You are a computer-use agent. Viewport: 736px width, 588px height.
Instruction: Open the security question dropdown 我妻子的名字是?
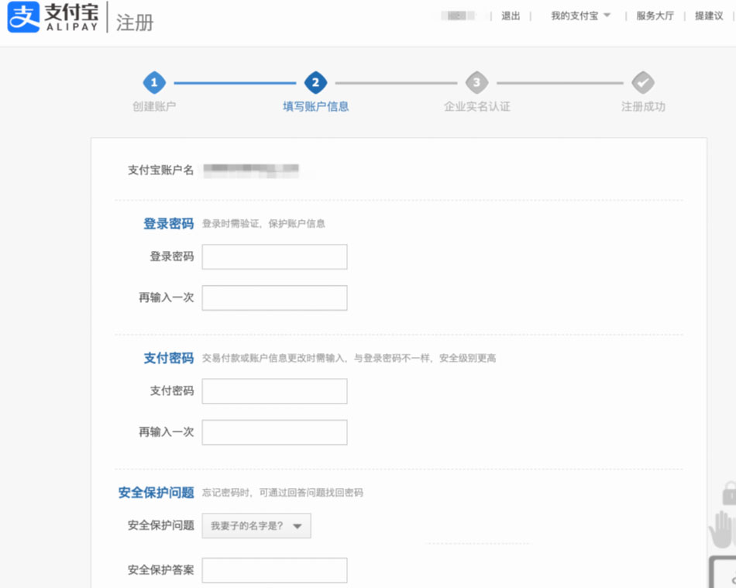click(256, 525)
